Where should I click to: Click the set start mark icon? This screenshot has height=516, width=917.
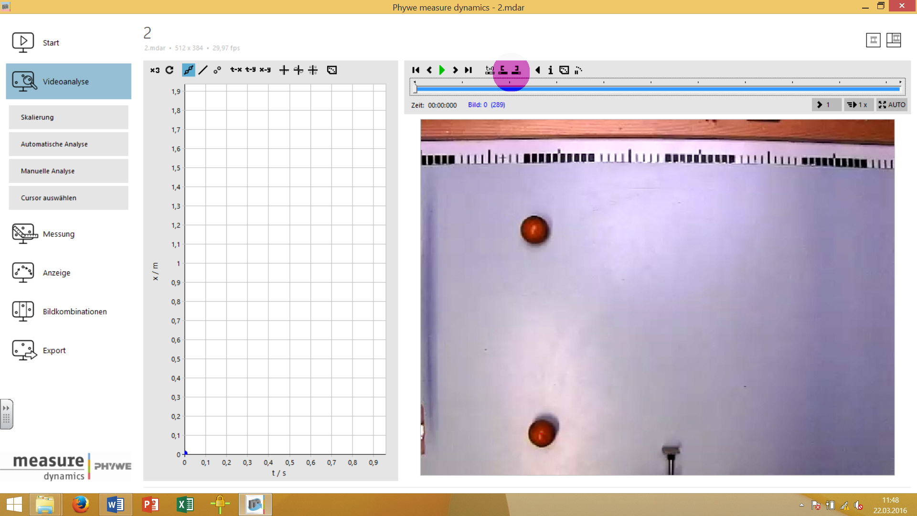pos(503,70)
